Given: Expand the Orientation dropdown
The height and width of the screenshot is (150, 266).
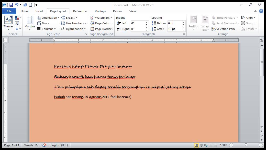Looking at the screenshot, I should pos(48,18).
